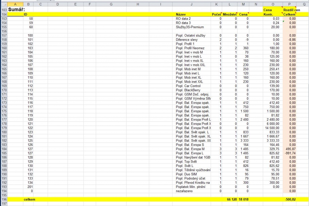Viewport: 309px width, 206px height.
Task: Select column P header
Action: tap(289, 4)
